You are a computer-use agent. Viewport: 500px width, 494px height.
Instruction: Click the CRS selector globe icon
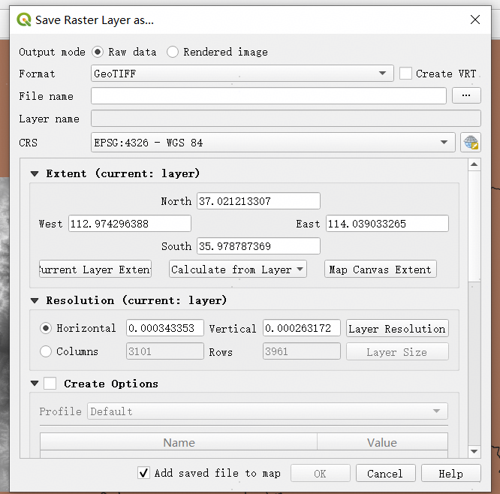(471, 143)
